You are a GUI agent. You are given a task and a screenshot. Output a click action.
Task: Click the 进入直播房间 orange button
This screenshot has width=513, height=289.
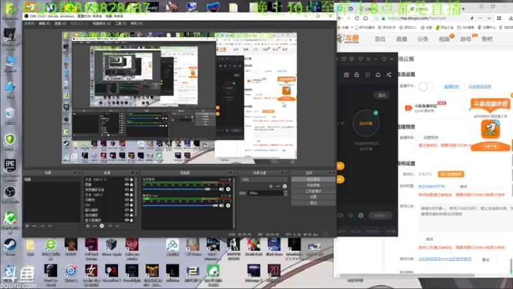click(451, 174)
